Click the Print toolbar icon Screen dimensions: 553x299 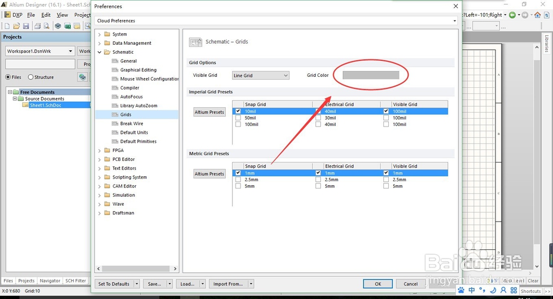coord(38,26)
